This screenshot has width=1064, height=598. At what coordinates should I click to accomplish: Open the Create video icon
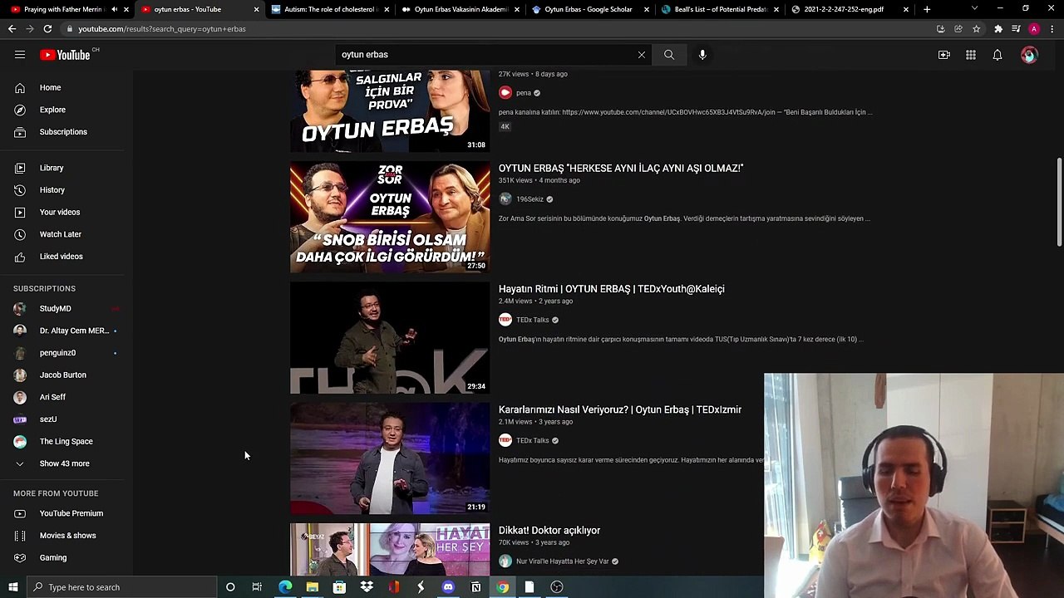944,55
